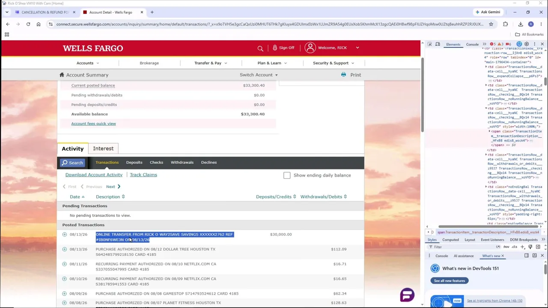Expand the 08/10/26 Netflix transaction row
The height and width of the screenshot is (308, 548).
point(65,279)
